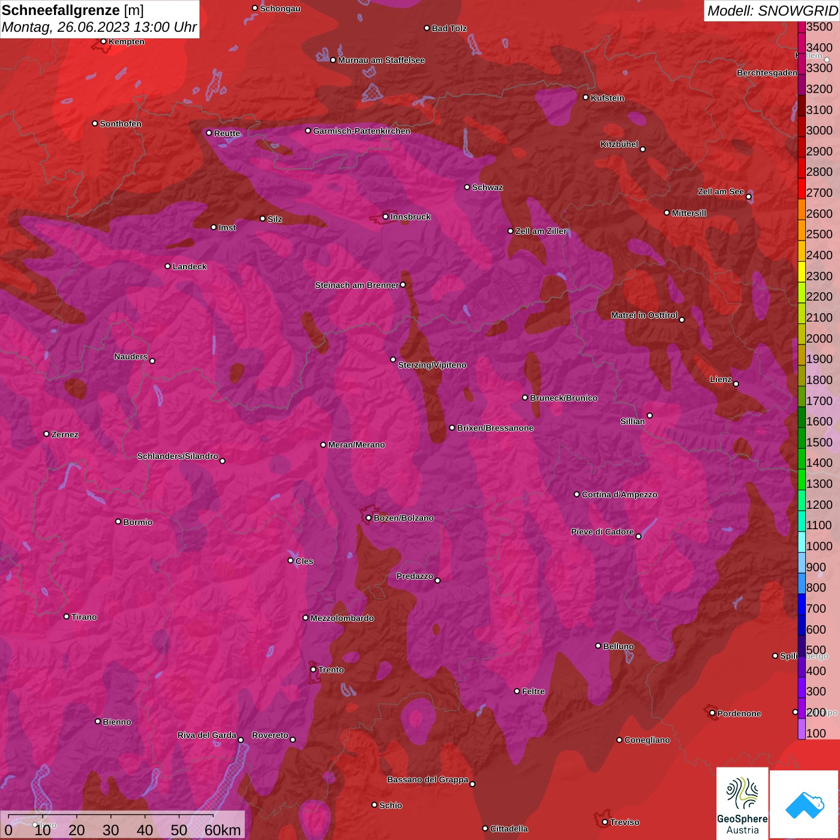Click the Schwaz map marker dot
Screen dimensions: 840x840
467,187
